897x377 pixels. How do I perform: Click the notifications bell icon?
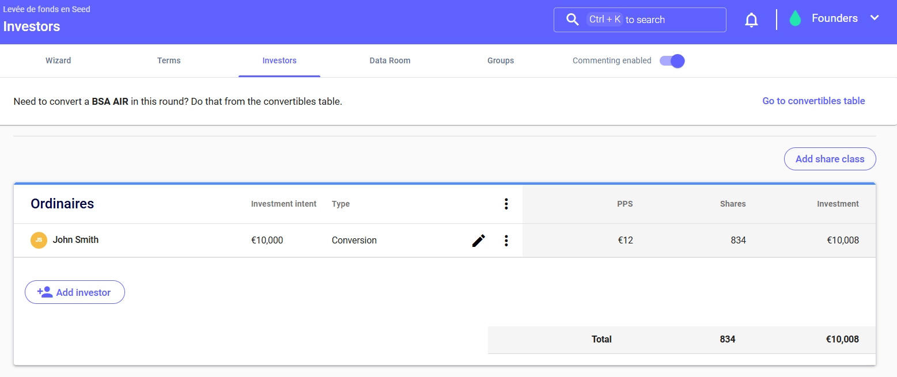click(751, 20)
